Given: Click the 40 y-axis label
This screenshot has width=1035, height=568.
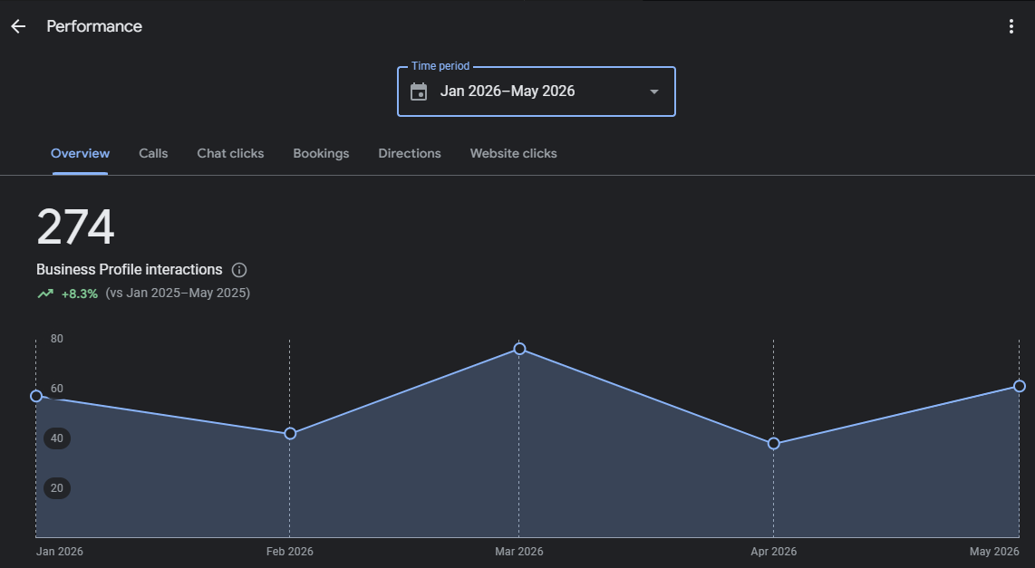Looking at the screenshot, I should click(x=57, y=438).
